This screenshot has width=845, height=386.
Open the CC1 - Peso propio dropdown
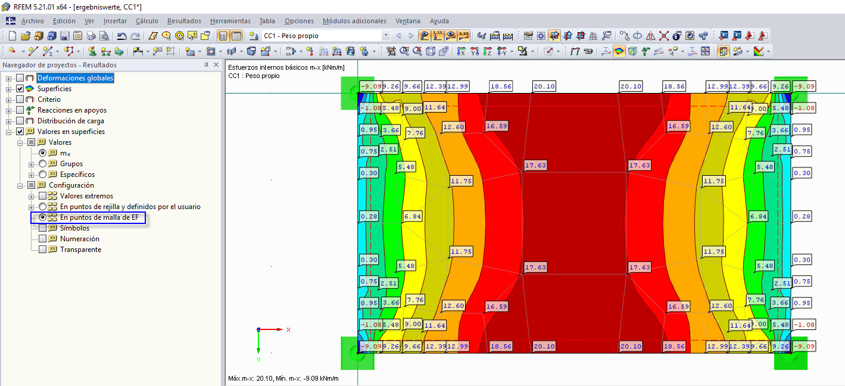point(386,36)
